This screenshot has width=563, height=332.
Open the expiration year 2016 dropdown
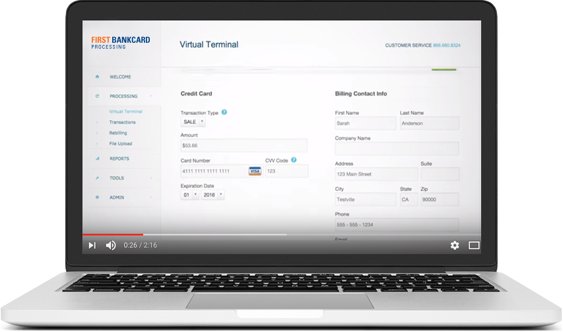click(213, 195)
